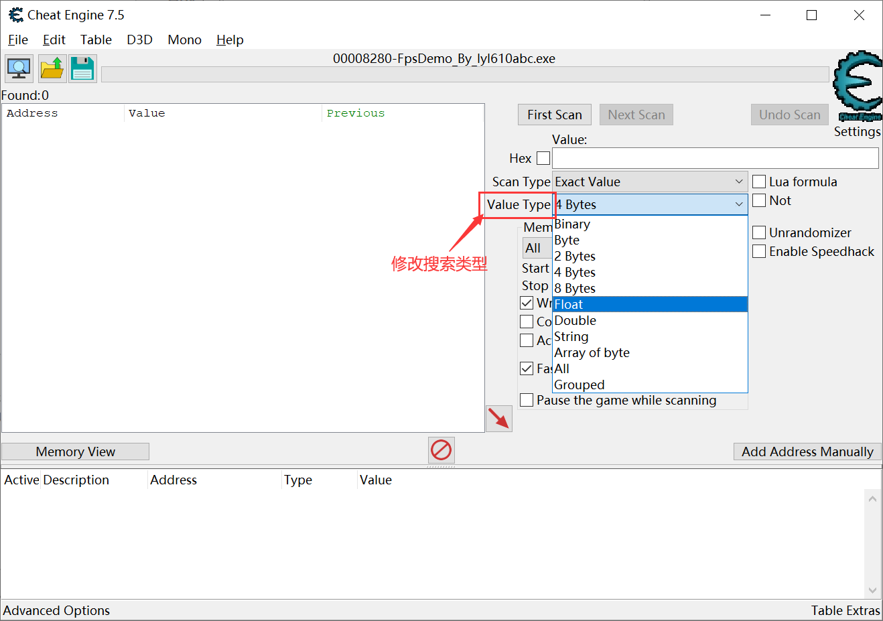Click the process name 00008280-FpsDemo label
This screenshot has height=621, width=883.
444,58
